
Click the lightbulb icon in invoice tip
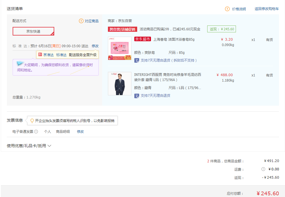pyautogui.click(x=32, y=121)
